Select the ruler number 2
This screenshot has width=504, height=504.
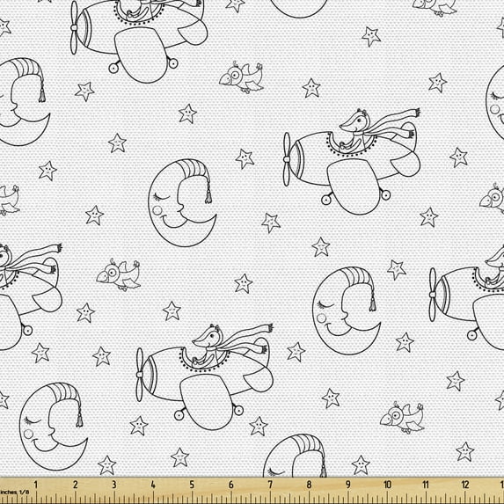pyautogui.click(x=76, y=485)
